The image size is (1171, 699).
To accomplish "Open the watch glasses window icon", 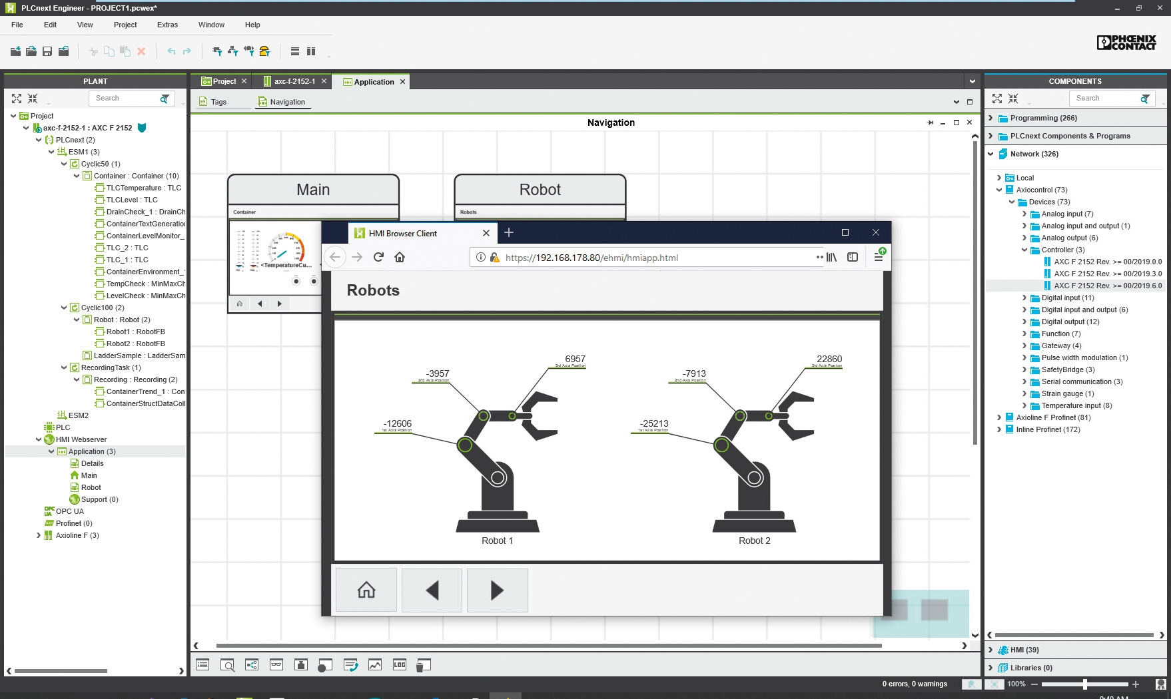I will point(276,665).
